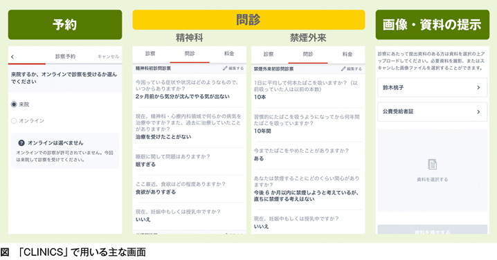The width and height of the screenshot is (497, 260).
Task: Open the 問診 tab in 禁煙外来 panel
Action: point(308,54)
